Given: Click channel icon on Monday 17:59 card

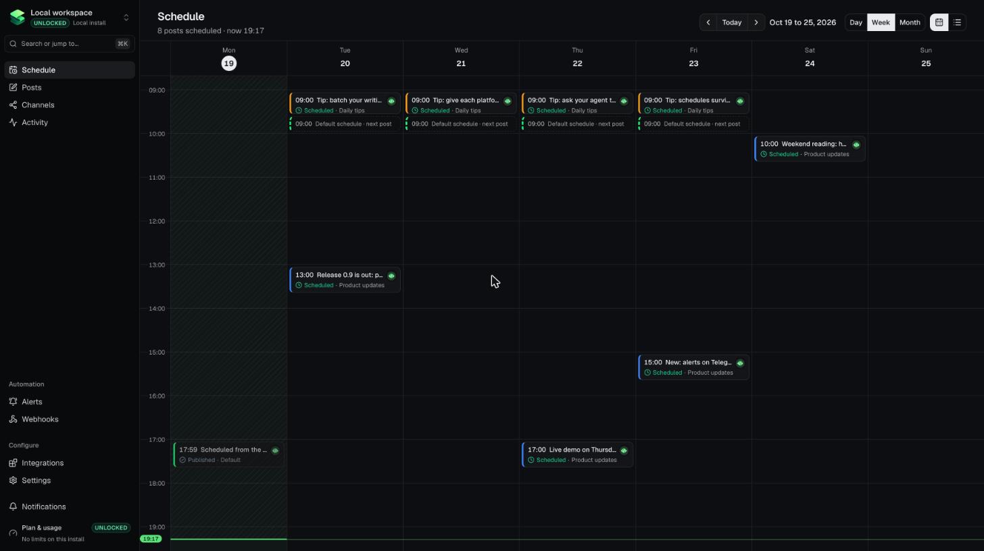Looking at the screenshot, I should (275, 450).
